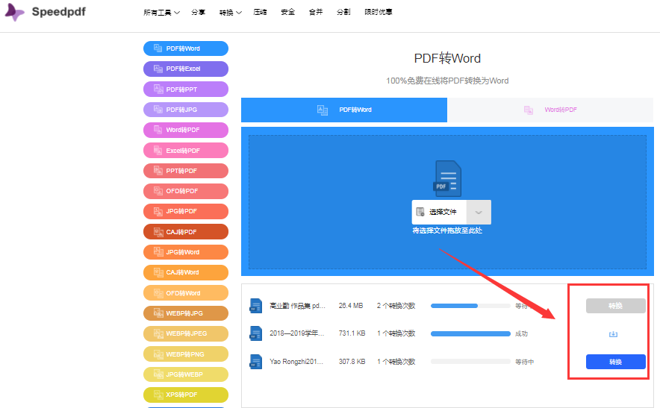Click progress bar of 26.4 MB file

pos(470,306)
